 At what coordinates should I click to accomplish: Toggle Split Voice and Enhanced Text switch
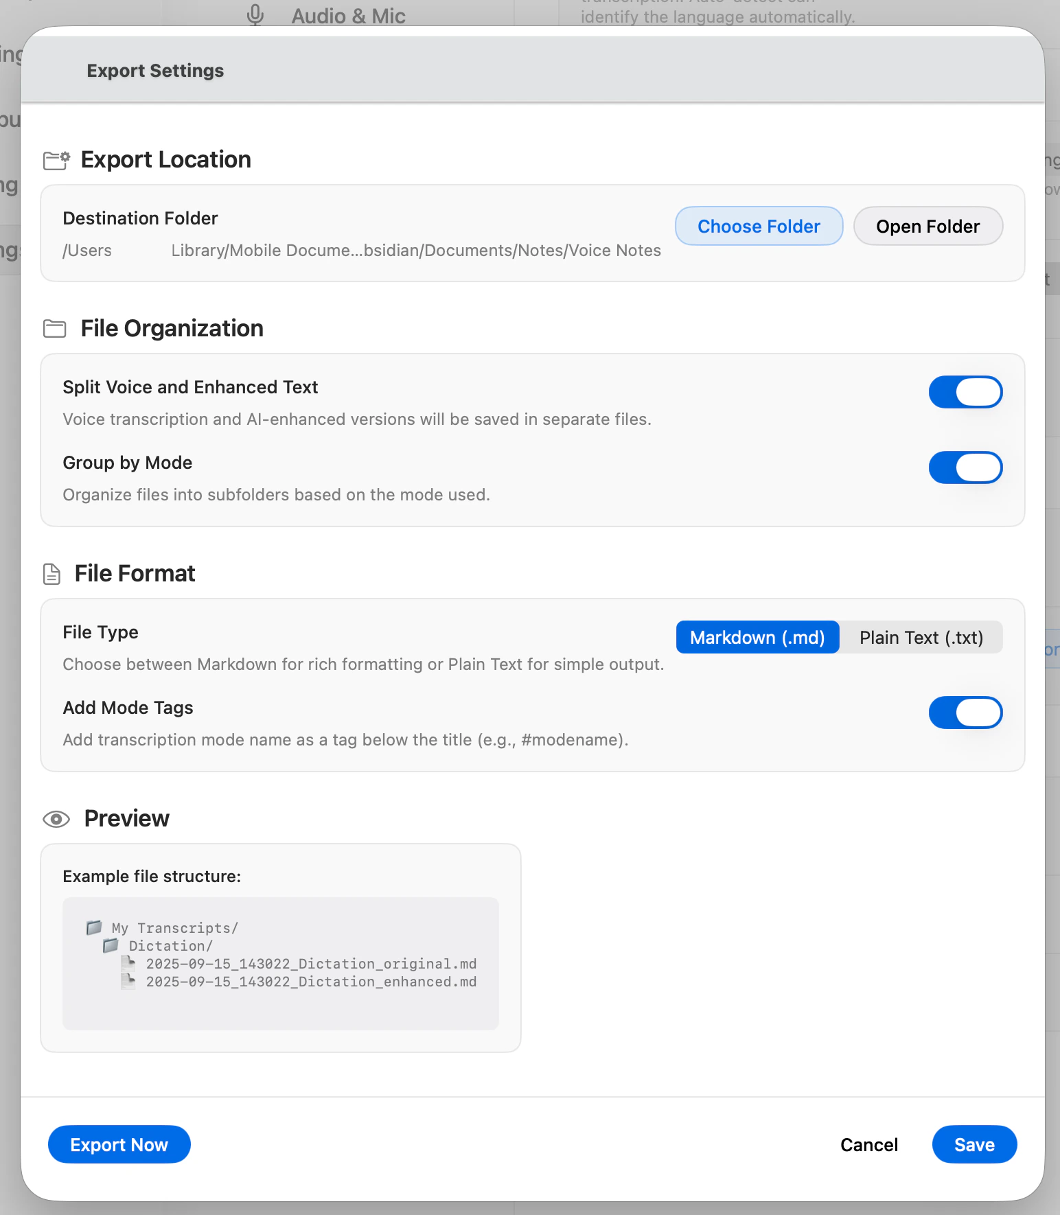(x=965, y=392)
